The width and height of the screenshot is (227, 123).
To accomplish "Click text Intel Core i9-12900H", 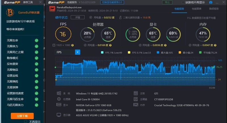I will (x=88, y=99).
